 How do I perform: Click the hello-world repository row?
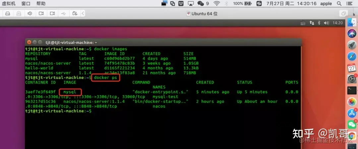click(112, 68)
